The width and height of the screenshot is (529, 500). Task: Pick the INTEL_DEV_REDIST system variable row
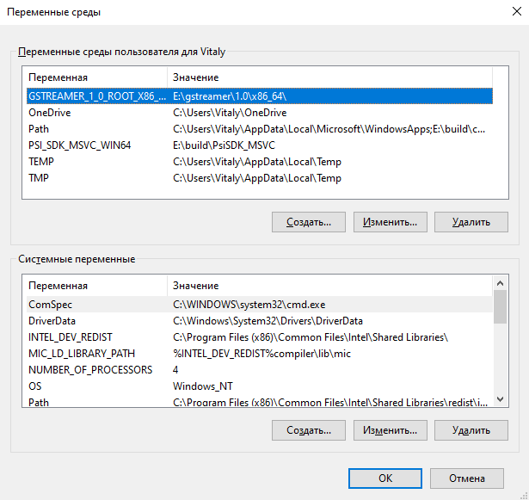71,337
